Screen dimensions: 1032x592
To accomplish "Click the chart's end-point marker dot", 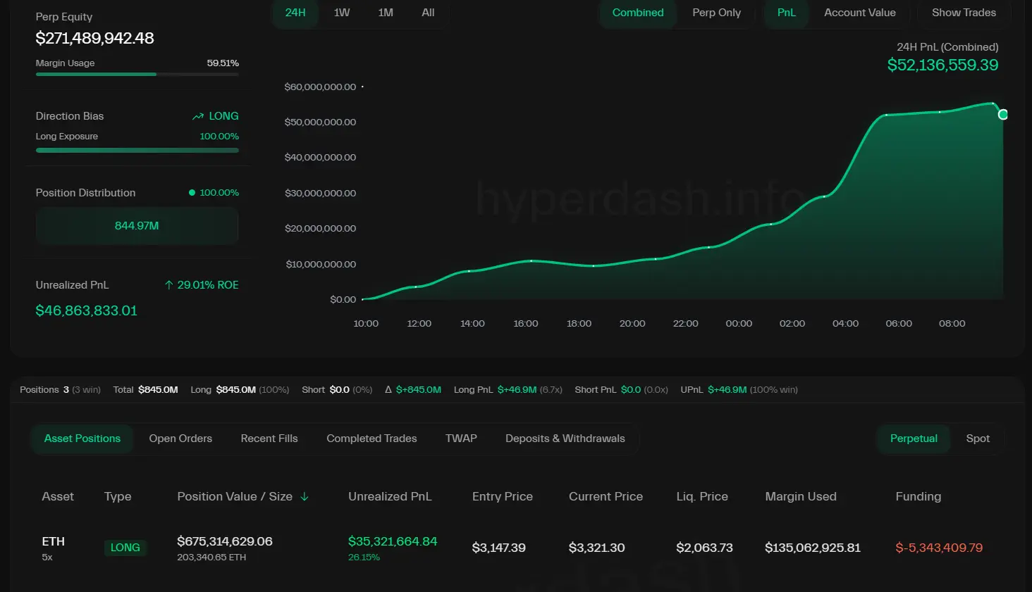I will [x=1002, y=115].
